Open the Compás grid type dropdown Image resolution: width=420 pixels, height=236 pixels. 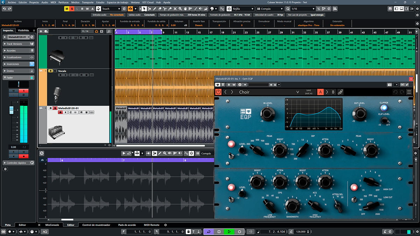(270, 8)
